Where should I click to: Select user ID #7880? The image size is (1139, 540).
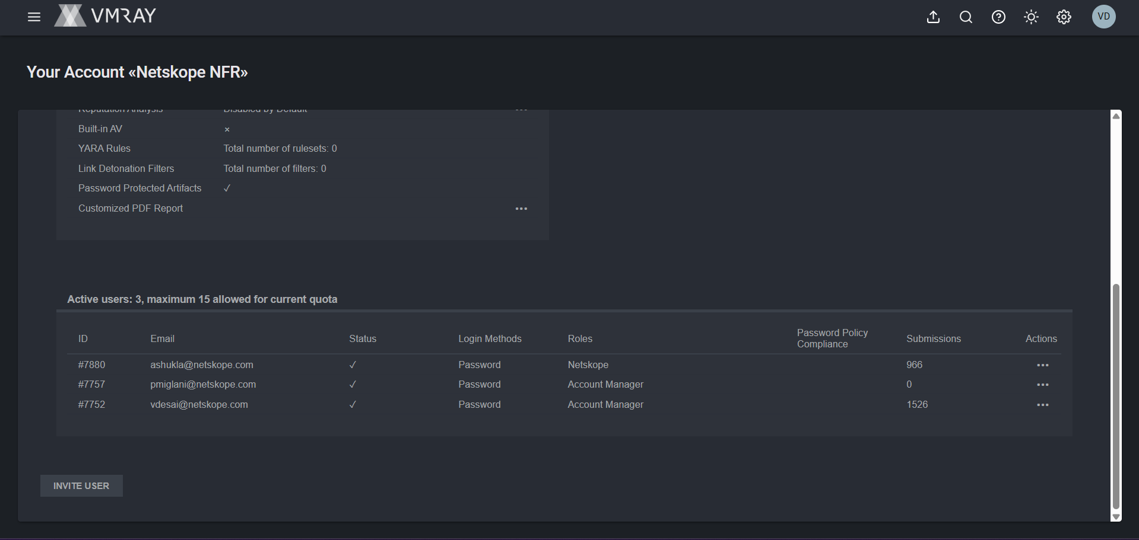[91, 365]
